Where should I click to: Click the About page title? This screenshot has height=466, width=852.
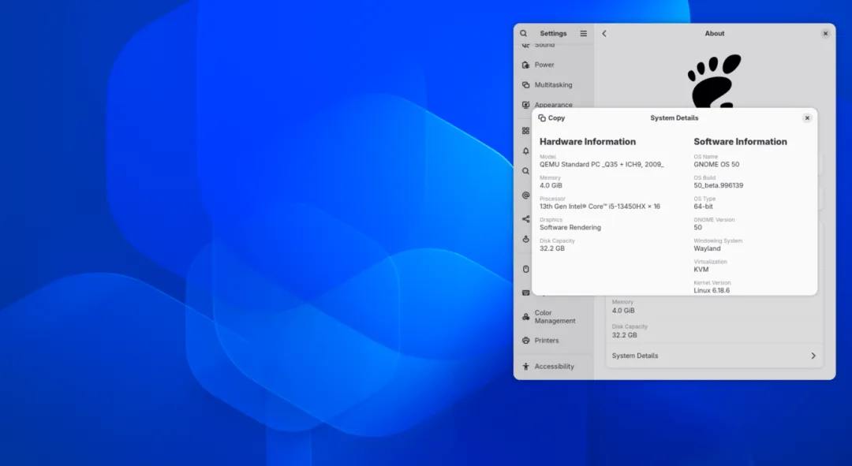point(714,34)
